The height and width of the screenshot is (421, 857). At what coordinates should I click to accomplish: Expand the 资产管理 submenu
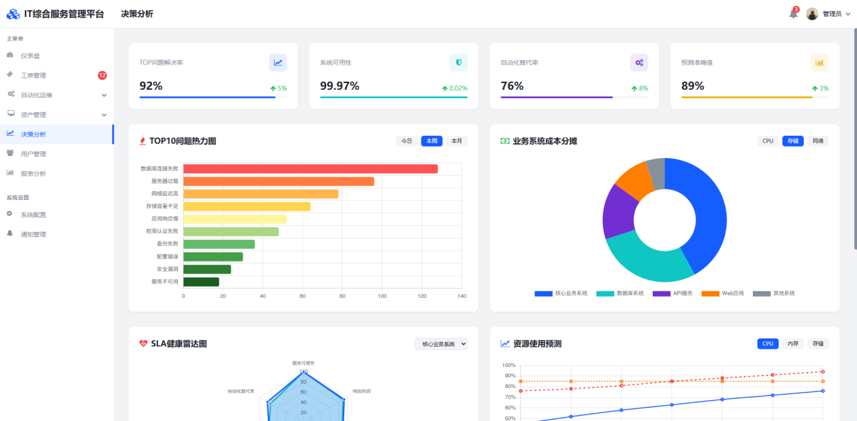tap(104, 115)
